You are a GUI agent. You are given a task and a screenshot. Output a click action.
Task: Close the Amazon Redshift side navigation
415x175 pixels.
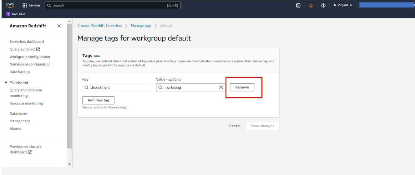[59, 26]
